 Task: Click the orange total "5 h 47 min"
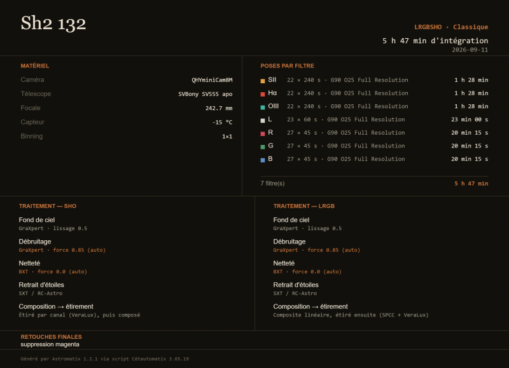[x=471, y=184]
